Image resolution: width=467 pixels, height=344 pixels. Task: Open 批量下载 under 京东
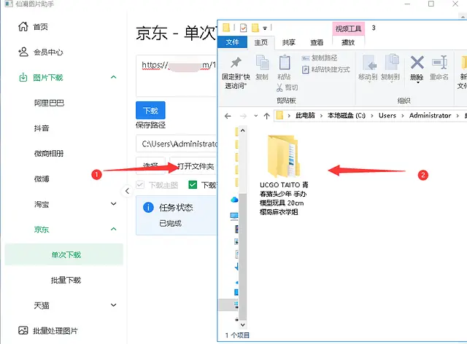(66, 280)
